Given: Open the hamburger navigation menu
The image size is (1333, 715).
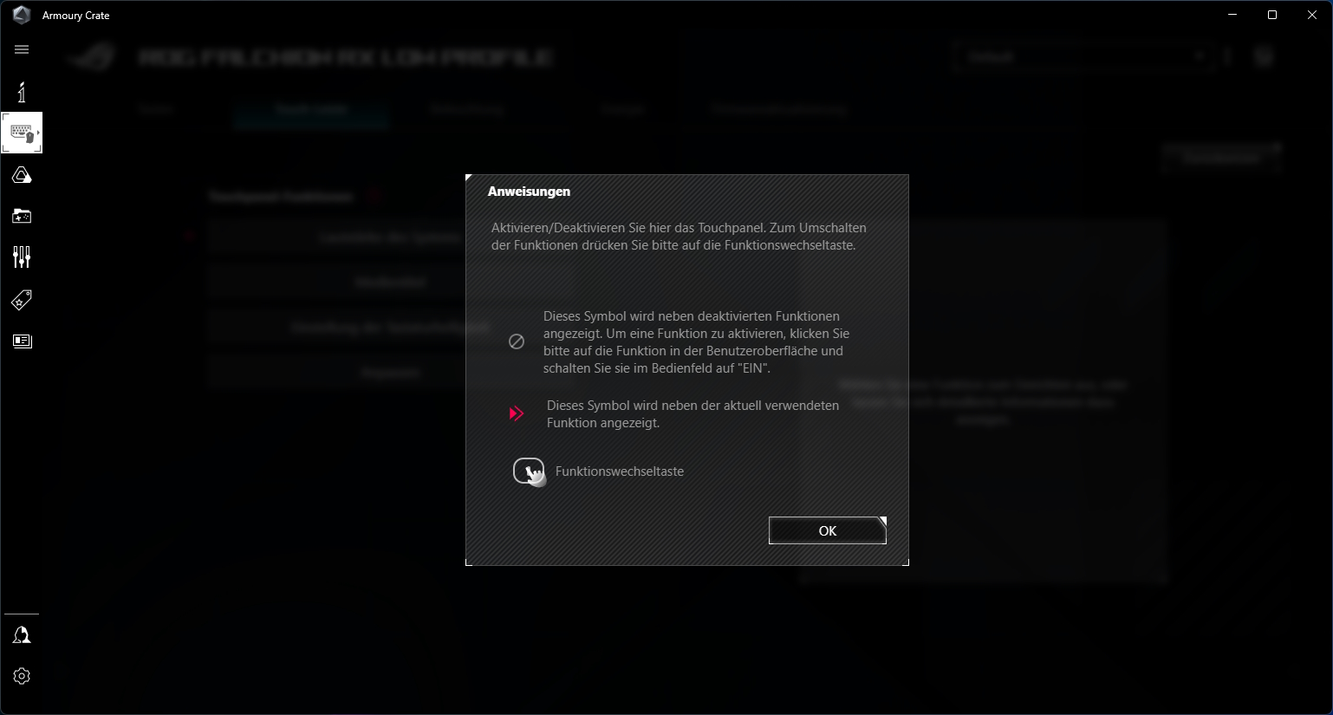Looking at the screenshot, I should 22,49.
